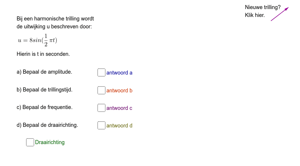The width and height of the screenshot is (300, 166).
Task: Tick the antwoord b checkbox
Action: click(x=101, y=90)
